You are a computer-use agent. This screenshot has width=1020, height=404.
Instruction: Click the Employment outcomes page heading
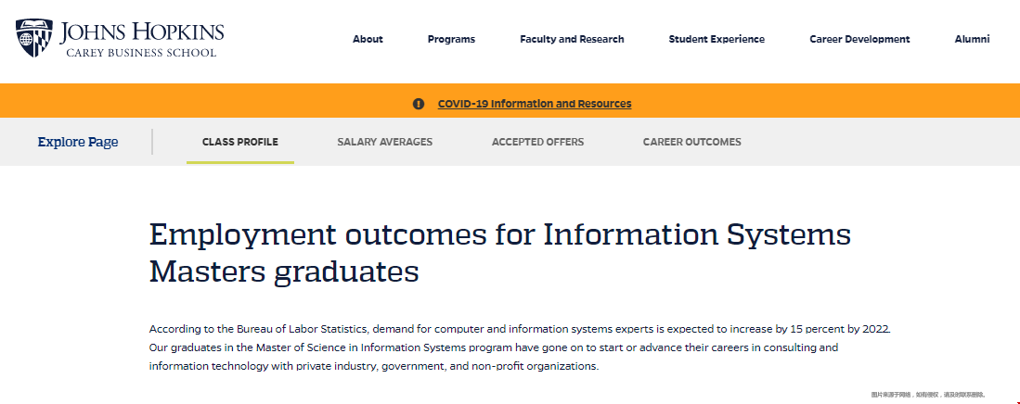(x=499, y=253)
